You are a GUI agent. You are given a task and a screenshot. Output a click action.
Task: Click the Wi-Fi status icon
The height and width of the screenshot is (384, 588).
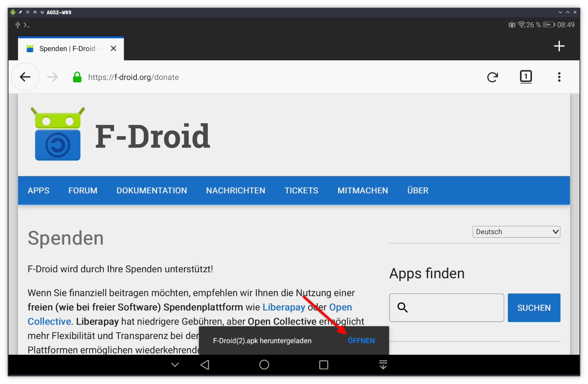(522, 25)
